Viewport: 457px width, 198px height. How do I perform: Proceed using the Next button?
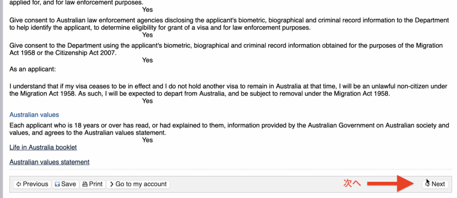click(435, 184)
